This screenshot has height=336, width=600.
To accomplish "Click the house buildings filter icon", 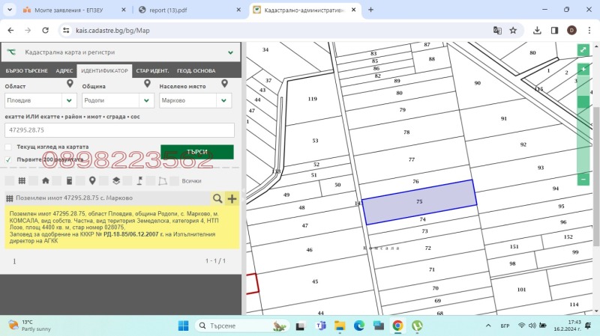I will (x=46, y=180).
